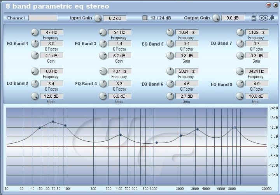Click EQ Band 7 Q Factor knob

point(240,44)
